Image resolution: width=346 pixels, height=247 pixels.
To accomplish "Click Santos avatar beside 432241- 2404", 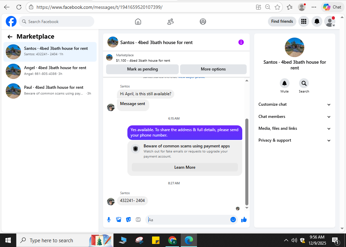I will click(111, 201).
